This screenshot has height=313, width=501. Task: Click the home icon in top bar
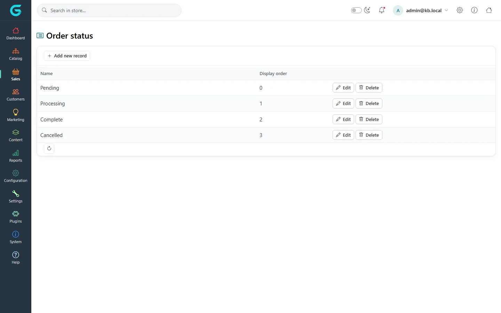click(x=489, y=10)
